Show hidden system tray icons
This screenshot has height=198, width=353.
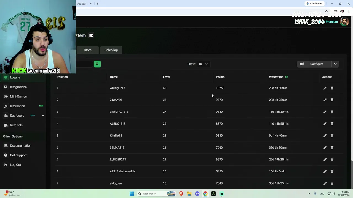(309, 194)
